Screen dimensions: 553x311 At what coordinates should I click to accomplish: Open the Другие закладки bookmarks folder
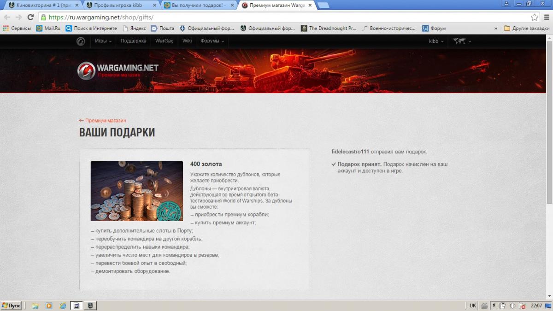tap(527, 28)
